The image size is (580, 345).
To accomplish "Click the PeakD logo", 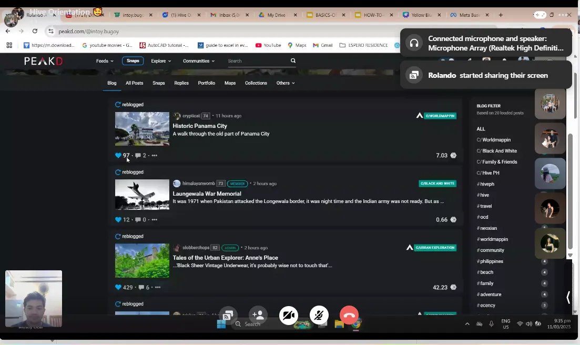I will point(43,61).
